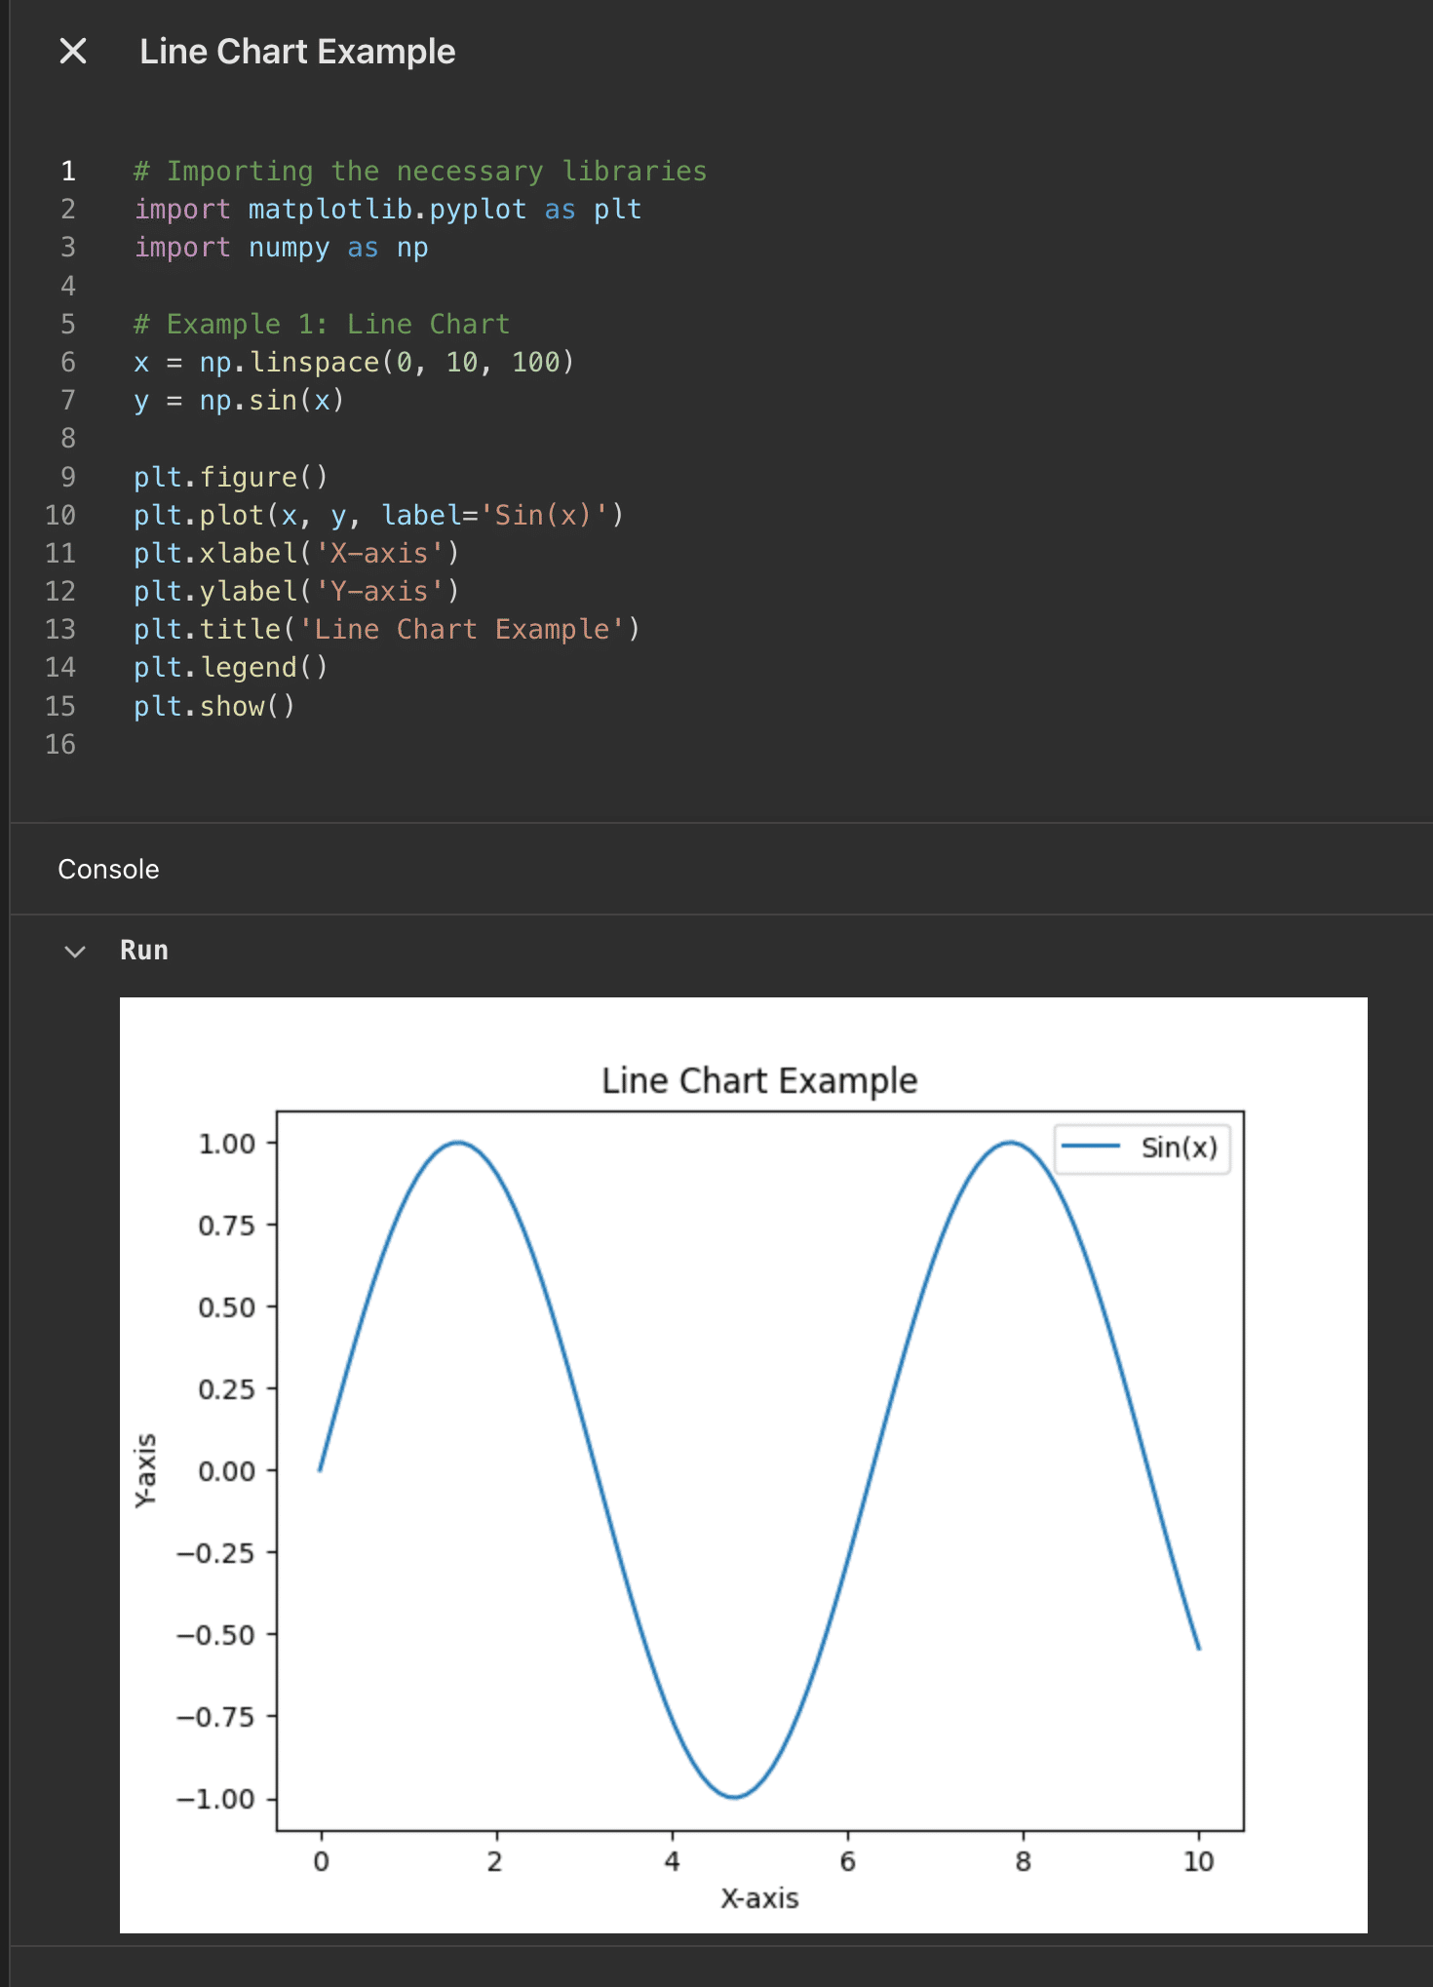Image resolution: width=1433 pixels, height=1987 pixels.
Task: Click the np.linspace(0, 10, 100) code line
Action: point(354,363)
